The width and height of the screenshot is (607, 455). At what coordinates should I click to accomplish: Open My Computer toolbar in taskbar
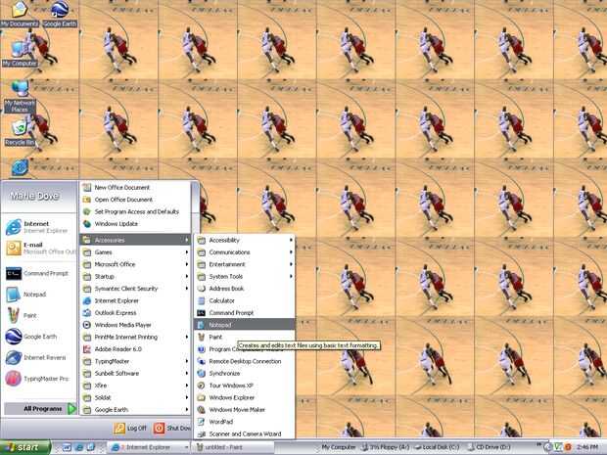pos(338,447)
